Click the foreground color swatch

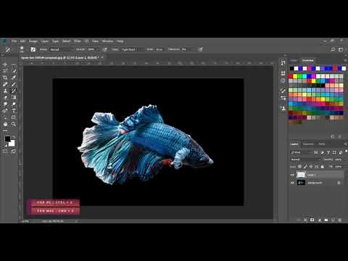[x=7, y=138]
